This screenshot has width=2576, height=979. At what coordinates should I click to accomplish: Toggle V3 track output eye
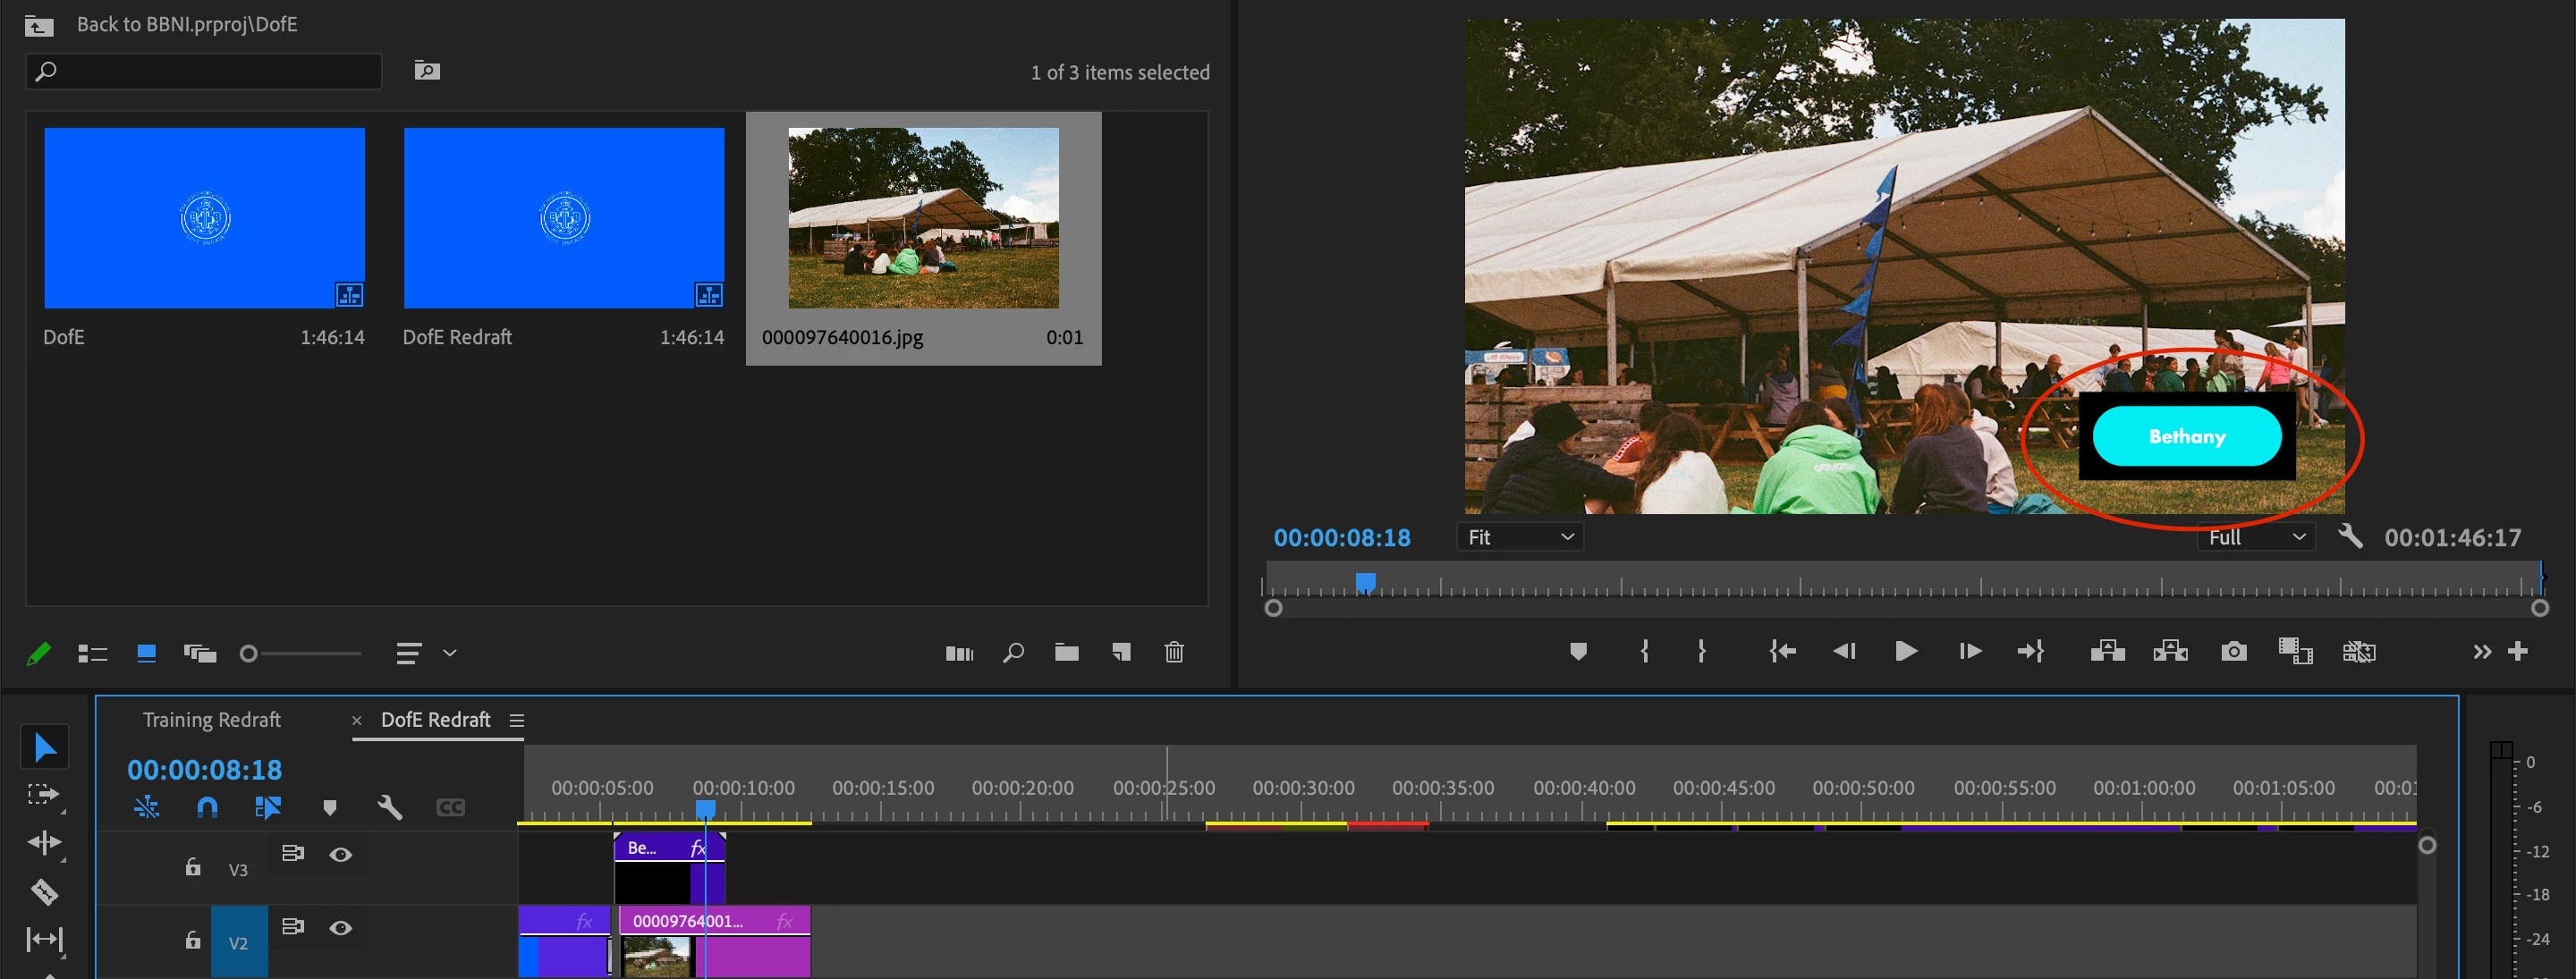[x=341, y=855]
